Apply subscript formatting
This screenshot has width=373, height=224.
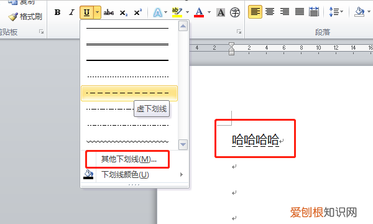pos(124,12)
